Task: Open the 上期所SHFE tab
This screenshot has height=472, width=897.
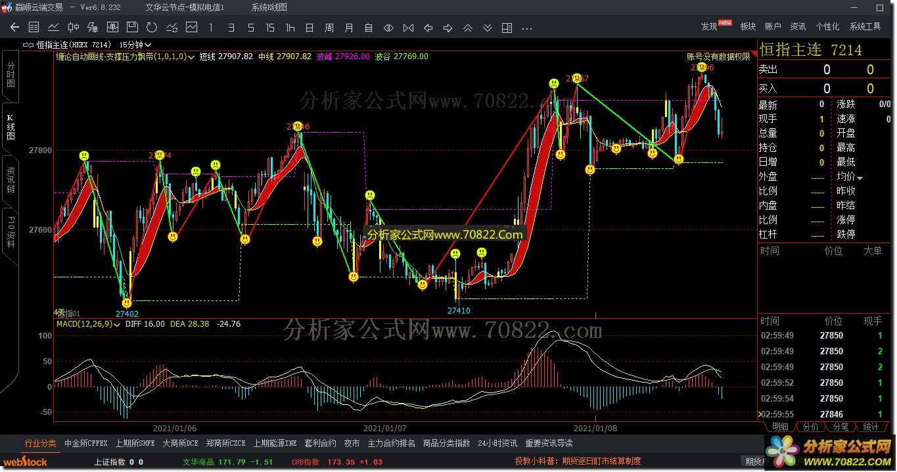Action: point(135,443)
